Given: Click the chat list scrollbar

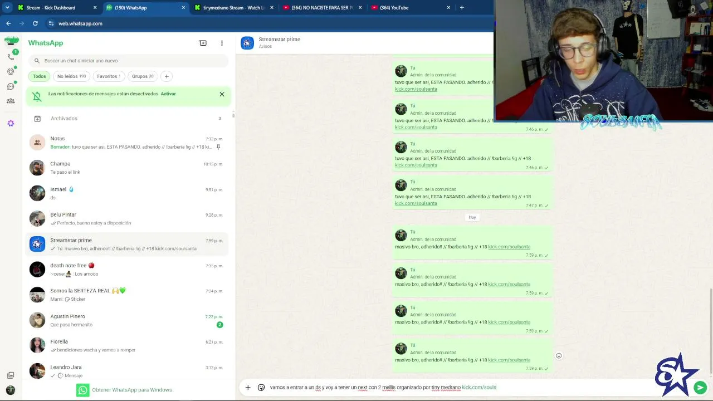Looking at the screenshot, I should (233, 115).
